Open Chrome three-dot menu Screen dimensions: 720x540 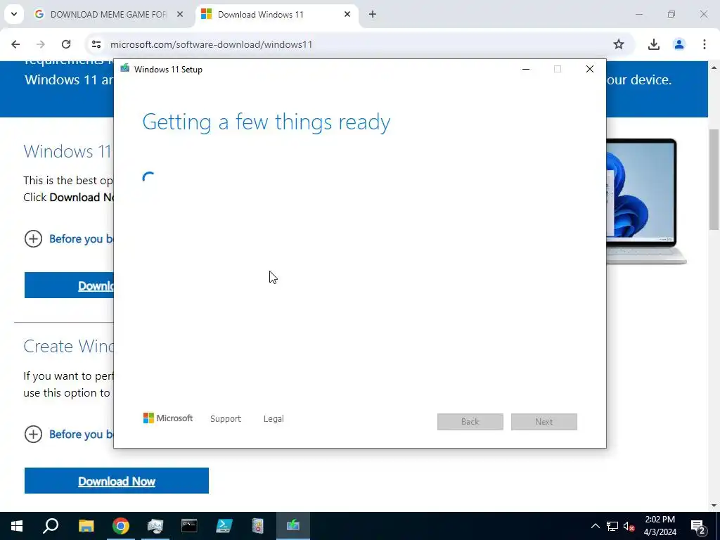click(x=704, y=44)
